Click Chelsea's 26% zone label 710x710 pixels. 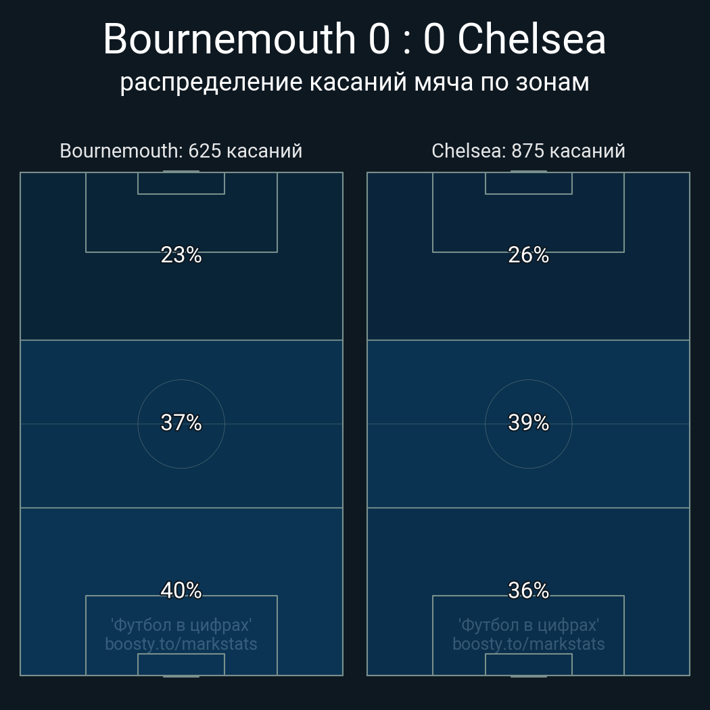coord(528,255)
